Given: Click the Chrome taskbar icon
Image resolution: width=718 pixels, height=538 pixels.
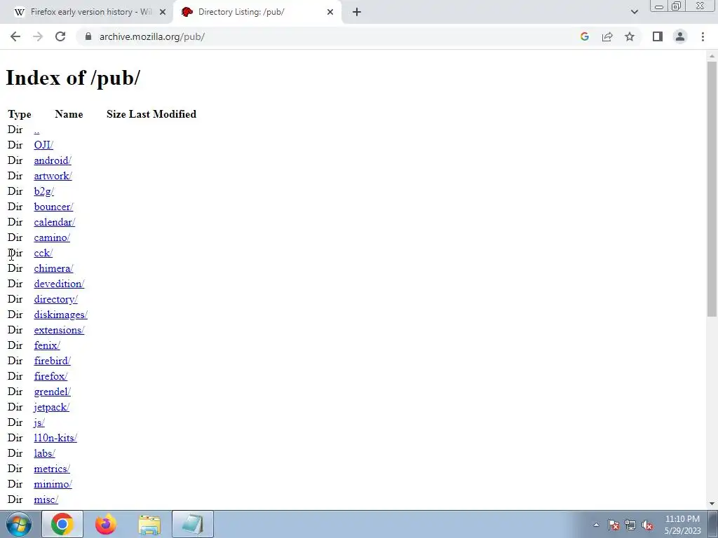Looking at the screenshot, I should (62, 524).
